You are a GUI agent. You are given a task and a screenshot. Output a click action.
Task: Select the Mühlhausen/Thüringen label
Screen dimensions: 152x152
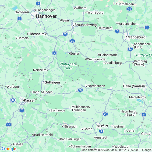pos(81,108)
